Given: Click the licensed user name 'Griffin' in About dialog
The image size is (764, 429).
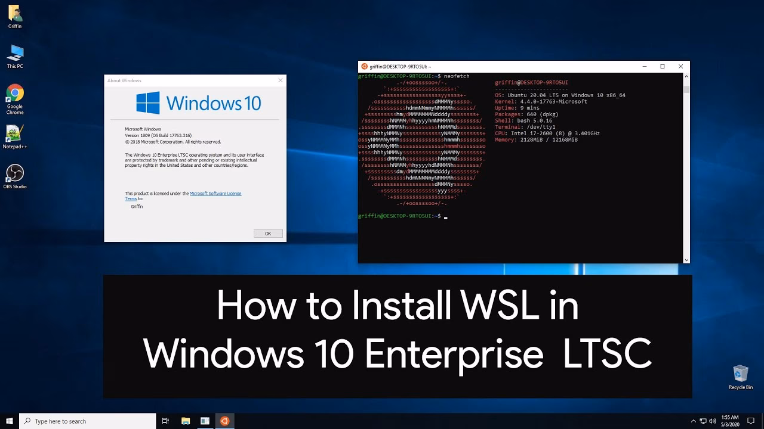Looking at the screenshot, I should pos(137,207).
